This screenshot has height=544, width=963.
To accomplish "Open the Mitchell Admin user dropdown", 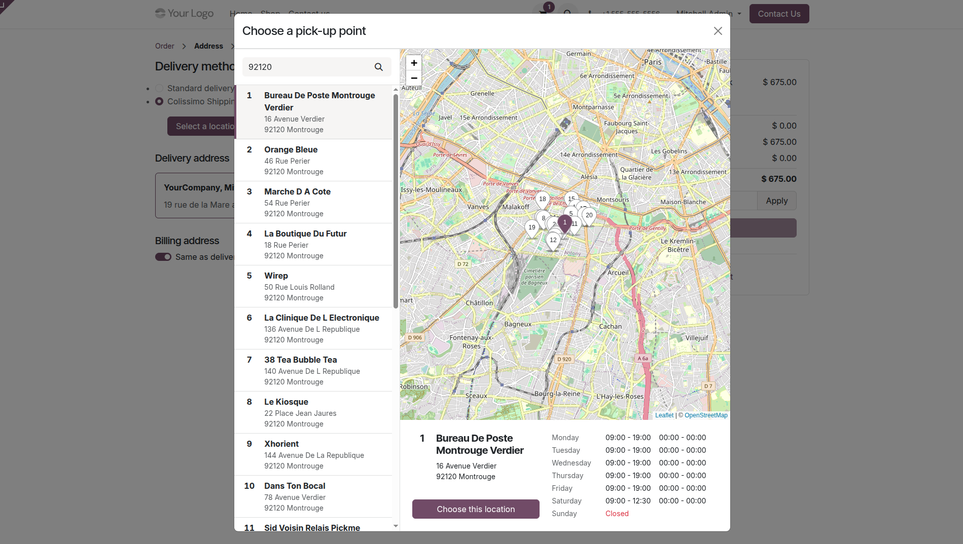I will 708,14.
